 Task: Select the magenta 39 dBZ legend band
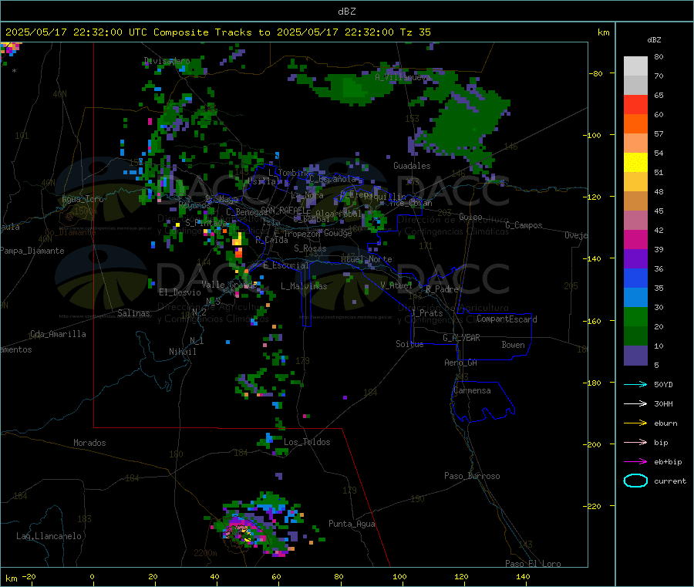coord(635,239)
